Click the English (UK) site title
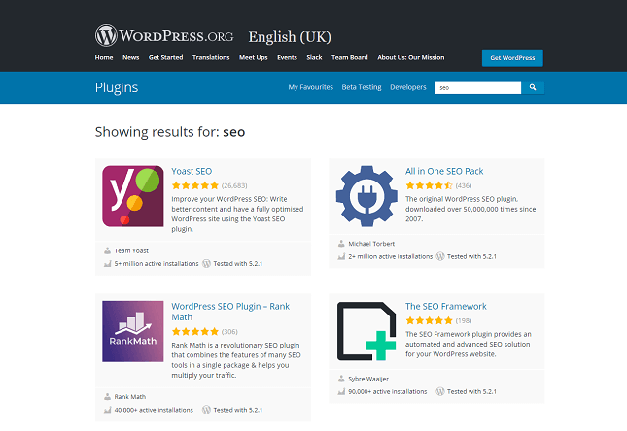The height and width of the screenshot is (431, 627). point(290,37)
